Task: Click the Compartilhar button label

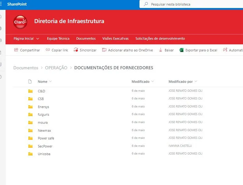Action: tap(30, 50)
